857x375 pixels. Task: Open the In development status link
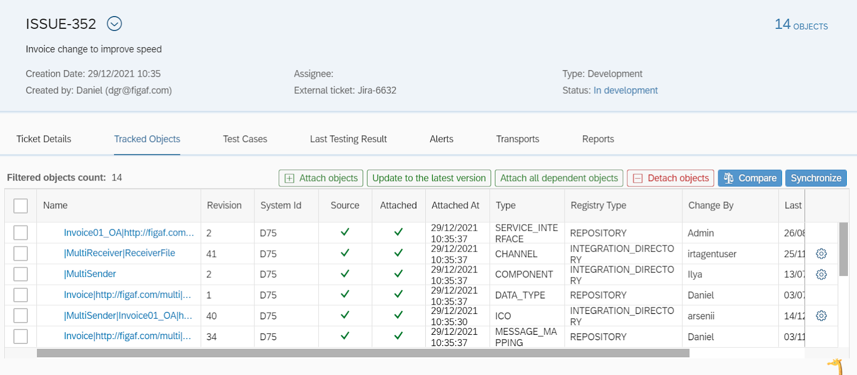click(625, 91)
